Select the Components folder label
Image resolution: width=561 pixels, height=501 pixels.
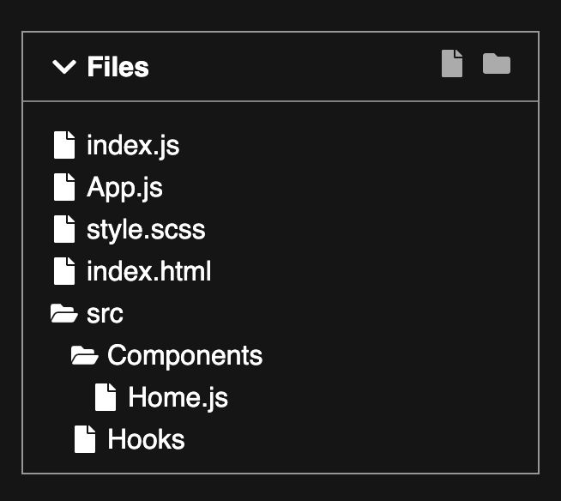[x=185, y=356]
